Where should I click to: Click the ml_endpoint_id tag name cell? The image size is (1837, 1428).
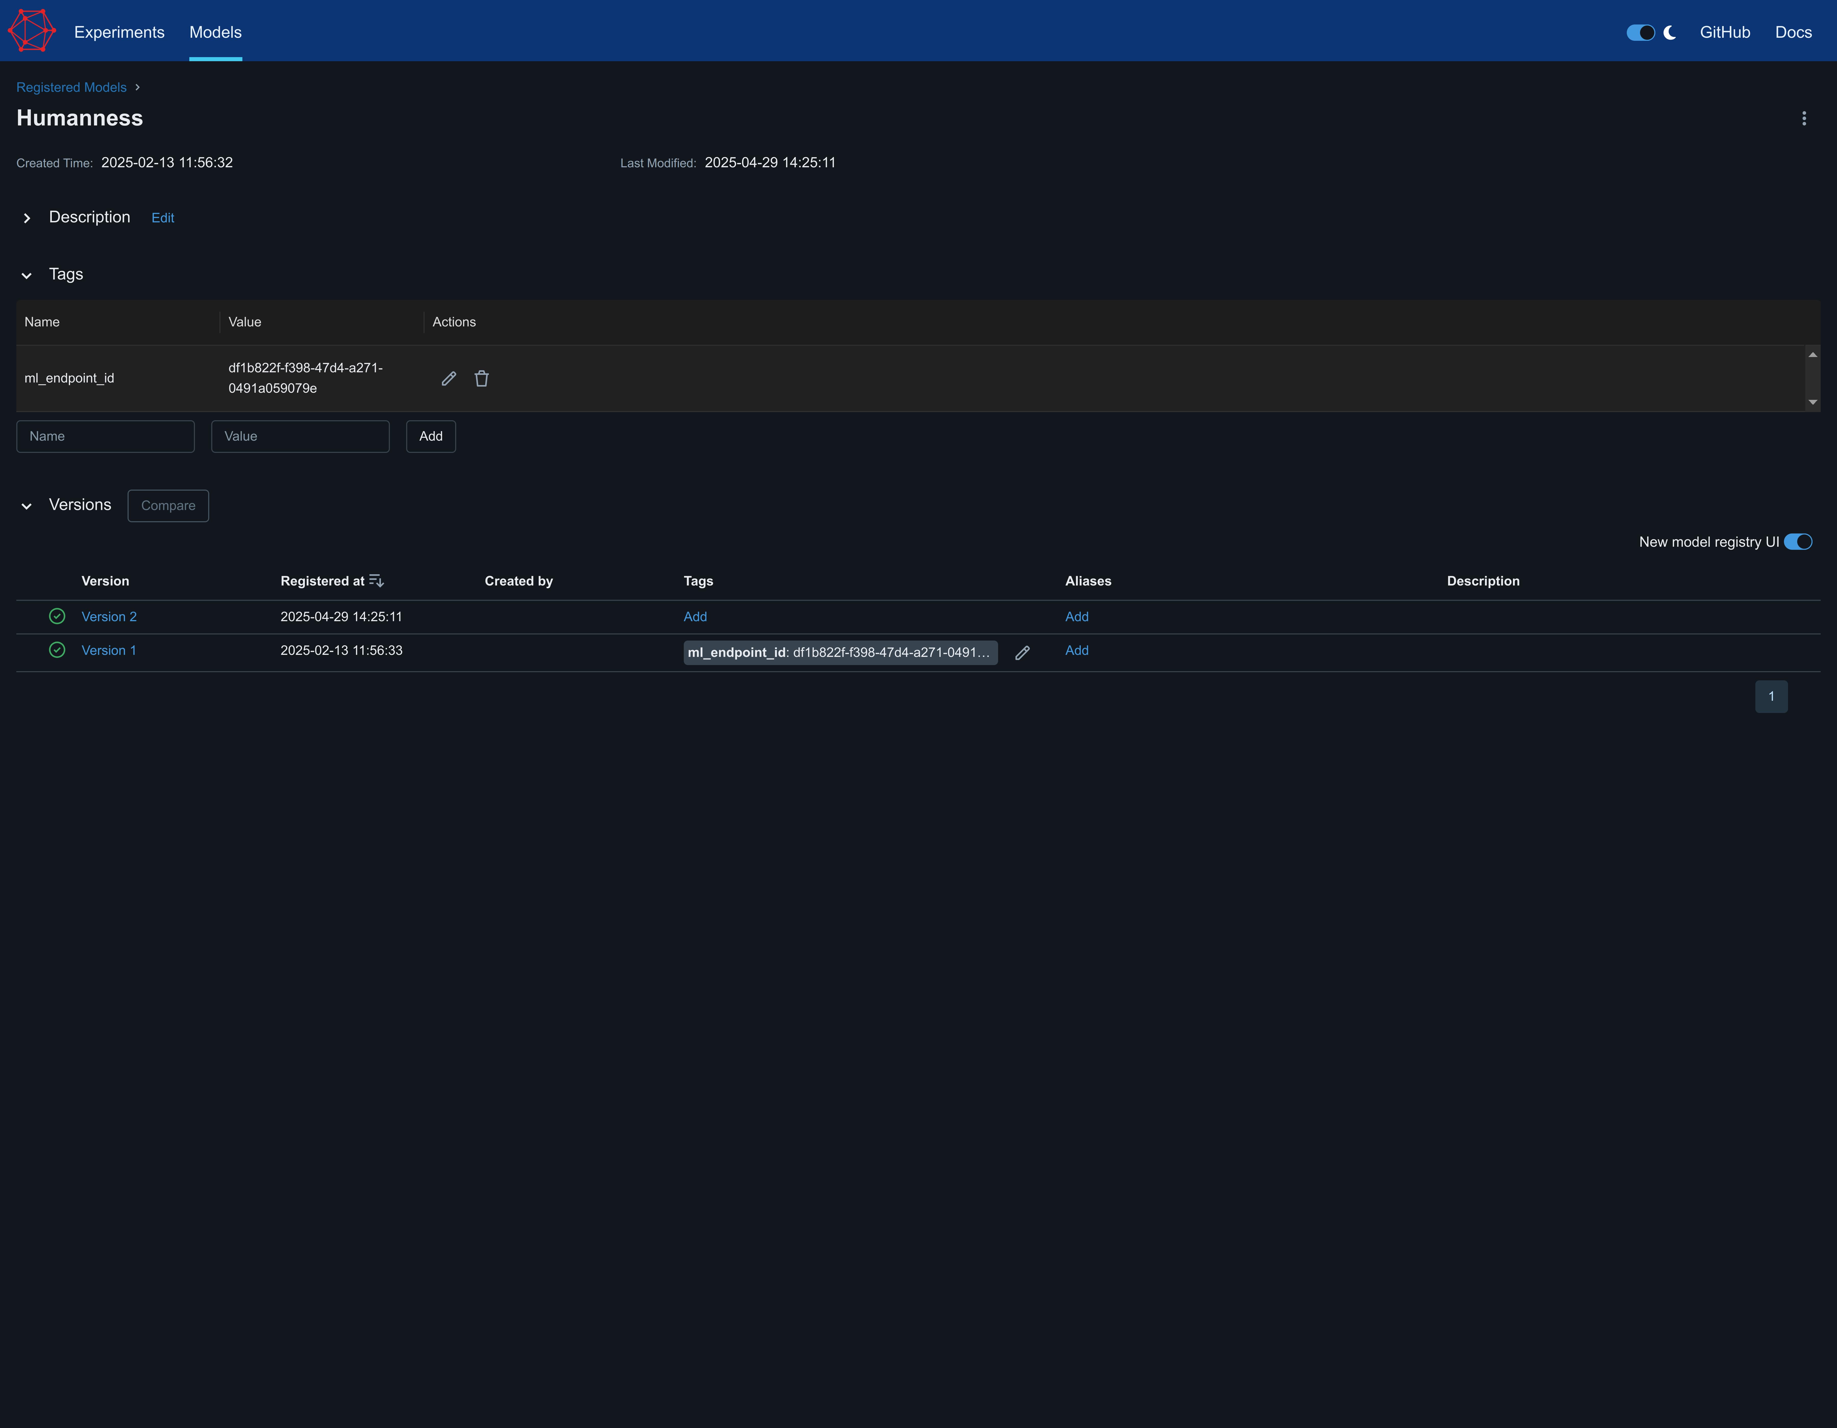(x=69, y=378)
